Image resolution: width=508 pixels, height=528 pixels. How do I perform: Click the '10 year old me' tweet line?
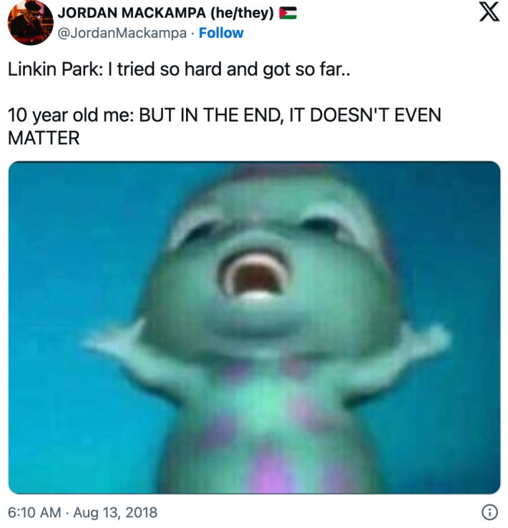tap(224, 126)
